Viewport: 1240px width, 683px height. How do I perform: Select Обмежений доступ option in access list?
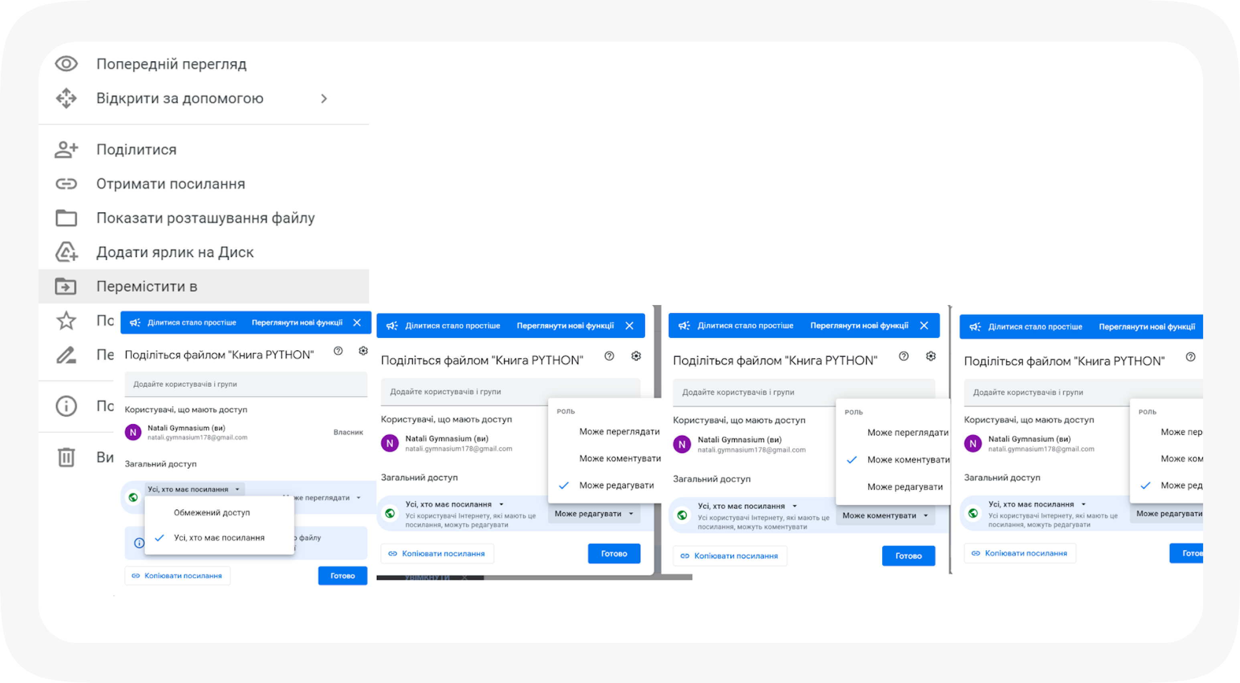[212, 513]
